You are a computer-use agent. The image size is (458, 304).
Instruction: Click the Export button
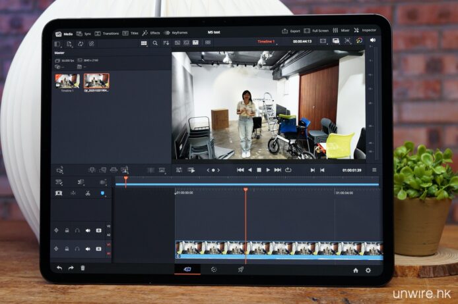291,31
